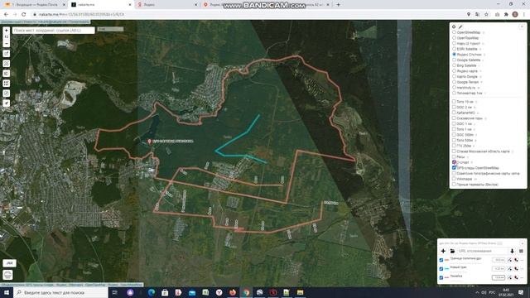Open the track list hamburger menu

click(521, 251)
